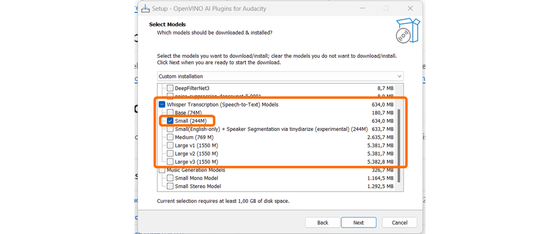Click the 180,7 MB size value
The width and height of the screenshot is (560, 234).
point(382,113)
